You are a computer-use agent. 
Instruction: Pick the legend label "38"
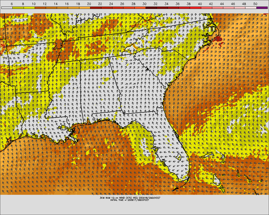pos(189,4)
